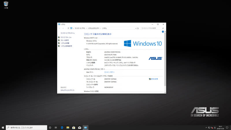Click the 64-bit システムの種類 value
231x130 pixels.
pyautogui.click(x=120, y=63)
